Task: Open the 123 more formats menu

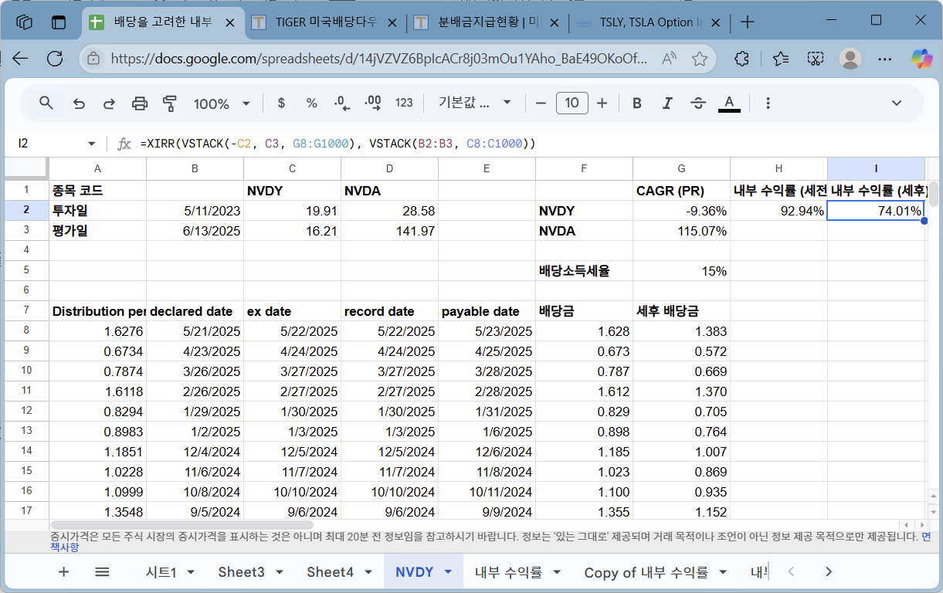Action: 404,103
